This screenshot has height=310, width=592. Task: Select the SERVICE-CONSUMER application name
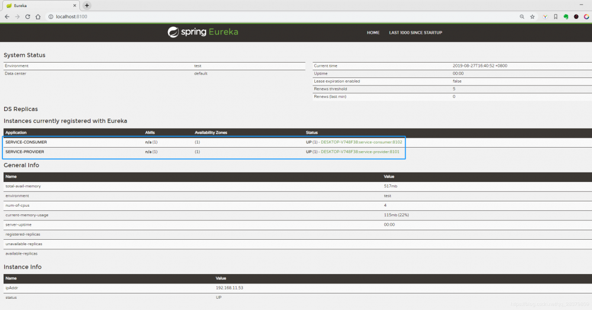pos(26,142)
